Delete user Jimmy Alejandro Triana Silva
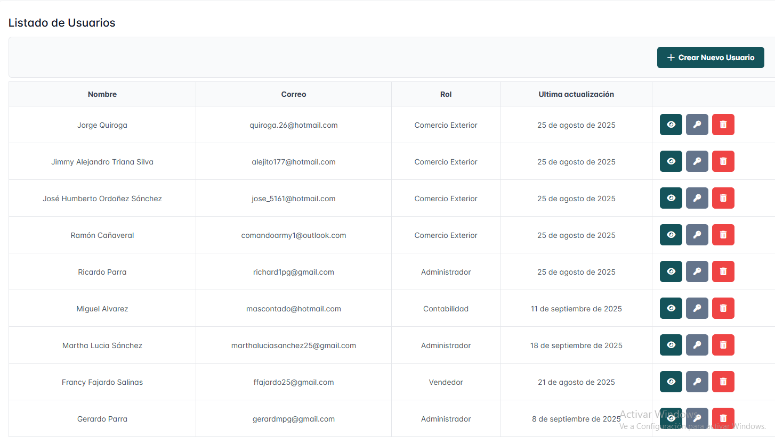 [x=723, y=161]
